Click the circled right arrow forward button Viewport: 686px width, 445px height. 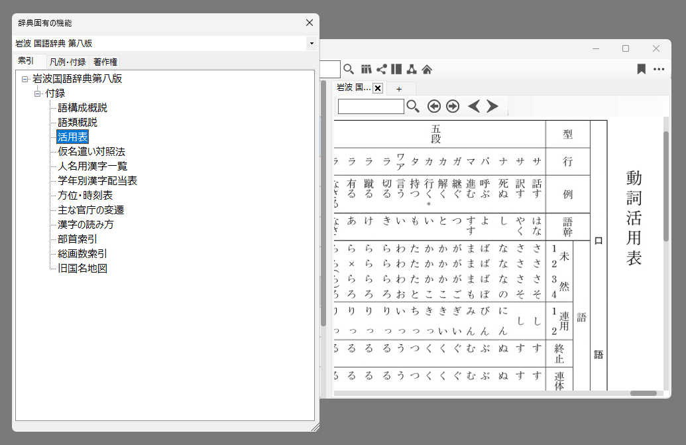453,107
